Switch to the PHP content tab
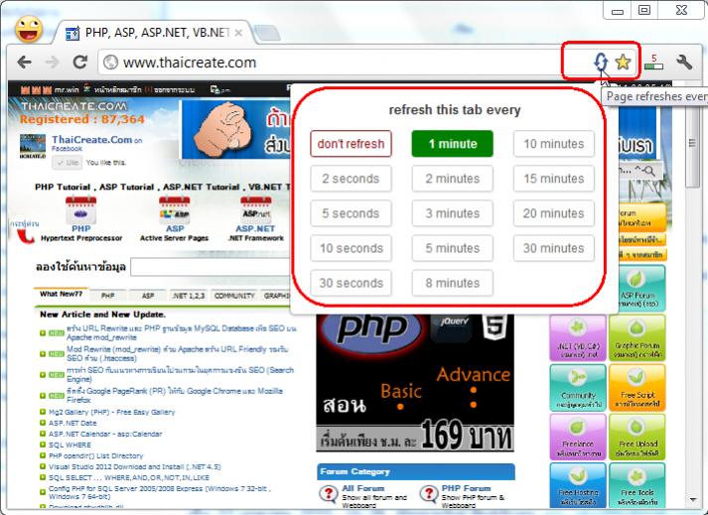This screenshot has width=708, height=515. point(107,296)
